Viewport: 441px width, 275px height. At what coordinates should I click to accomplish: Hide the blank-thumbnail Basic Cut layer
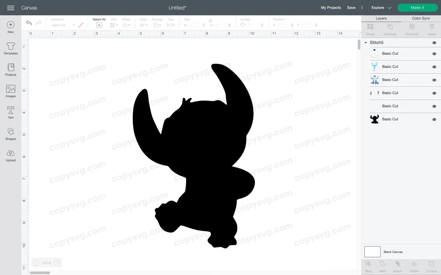tap(434, 106)
